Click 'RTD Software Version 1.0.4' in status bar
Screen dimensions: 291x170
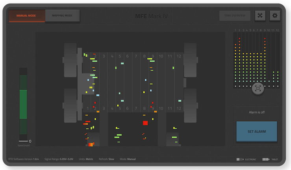pos(24,159)
